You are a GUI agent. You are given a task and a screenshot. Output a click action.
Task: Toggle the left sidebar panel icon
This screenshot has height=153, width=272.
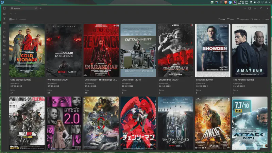point(4,8)
